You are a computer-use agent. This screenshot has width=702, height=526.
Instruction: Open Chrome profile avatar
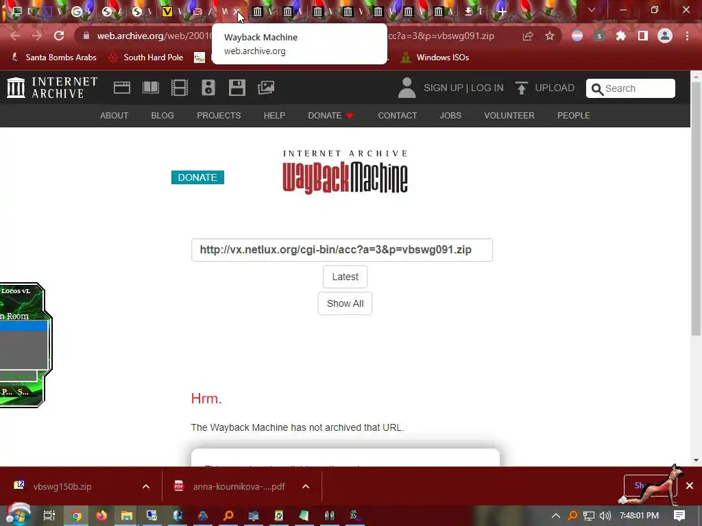tap(665, 36)
